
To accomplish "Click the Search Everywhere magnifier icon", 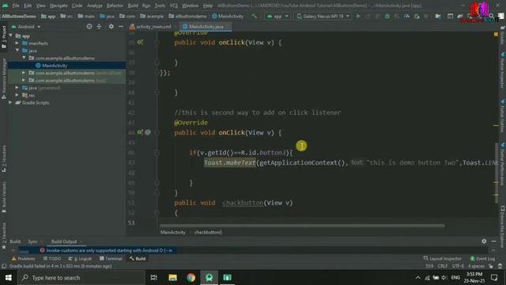I will tap(491, 16).
